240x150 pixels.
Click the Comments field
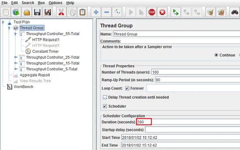[181, 41]
